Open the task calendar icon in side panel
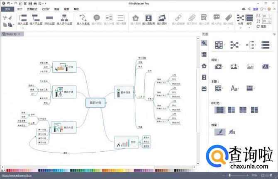Image resolution: width=278 pixels, height=179 pixels. pyautogui.click(x=204, y=88)
